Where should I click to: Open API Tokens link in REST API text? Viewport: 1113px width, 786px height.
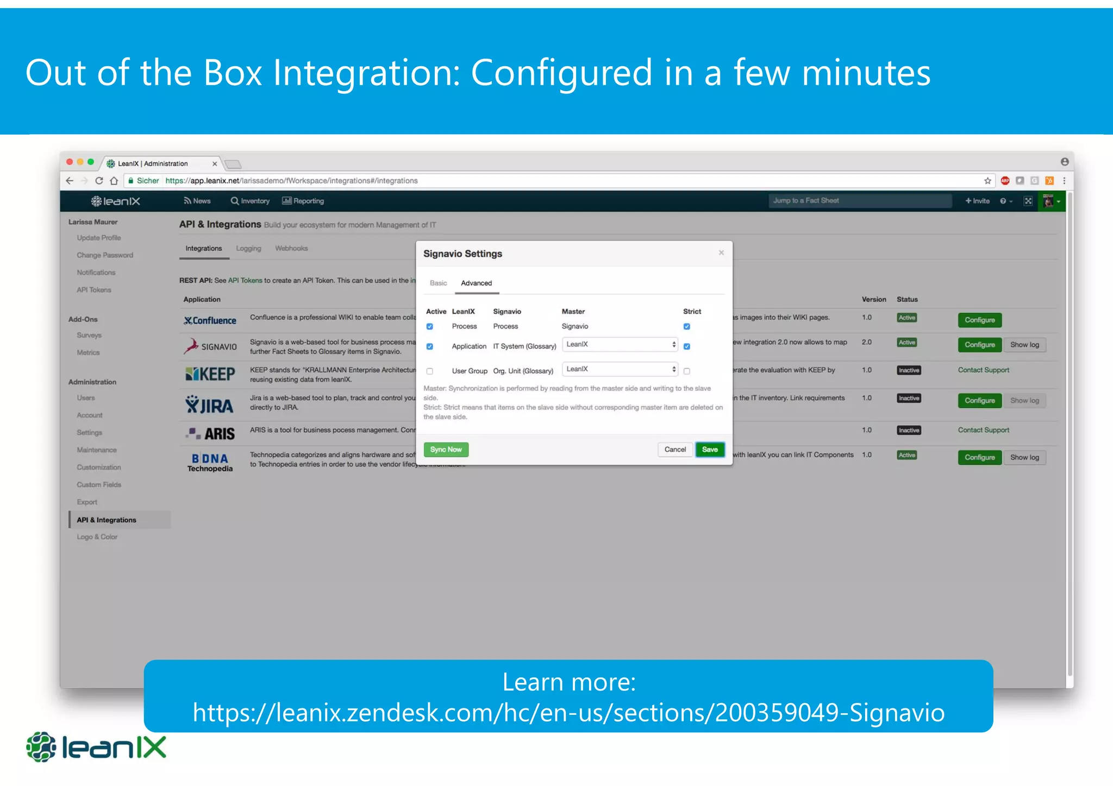pyautogui.click(x=245, y=281)
